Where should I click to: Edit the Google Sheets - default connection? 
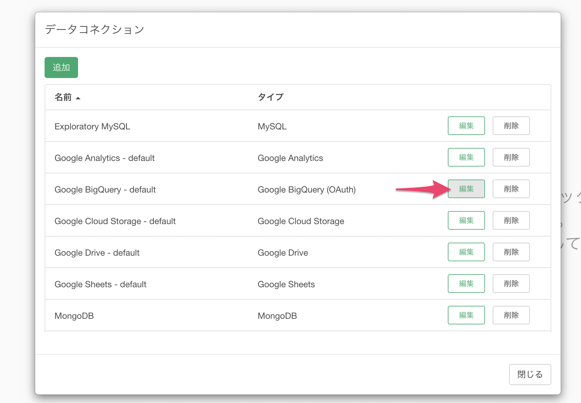tap(466, 284)
